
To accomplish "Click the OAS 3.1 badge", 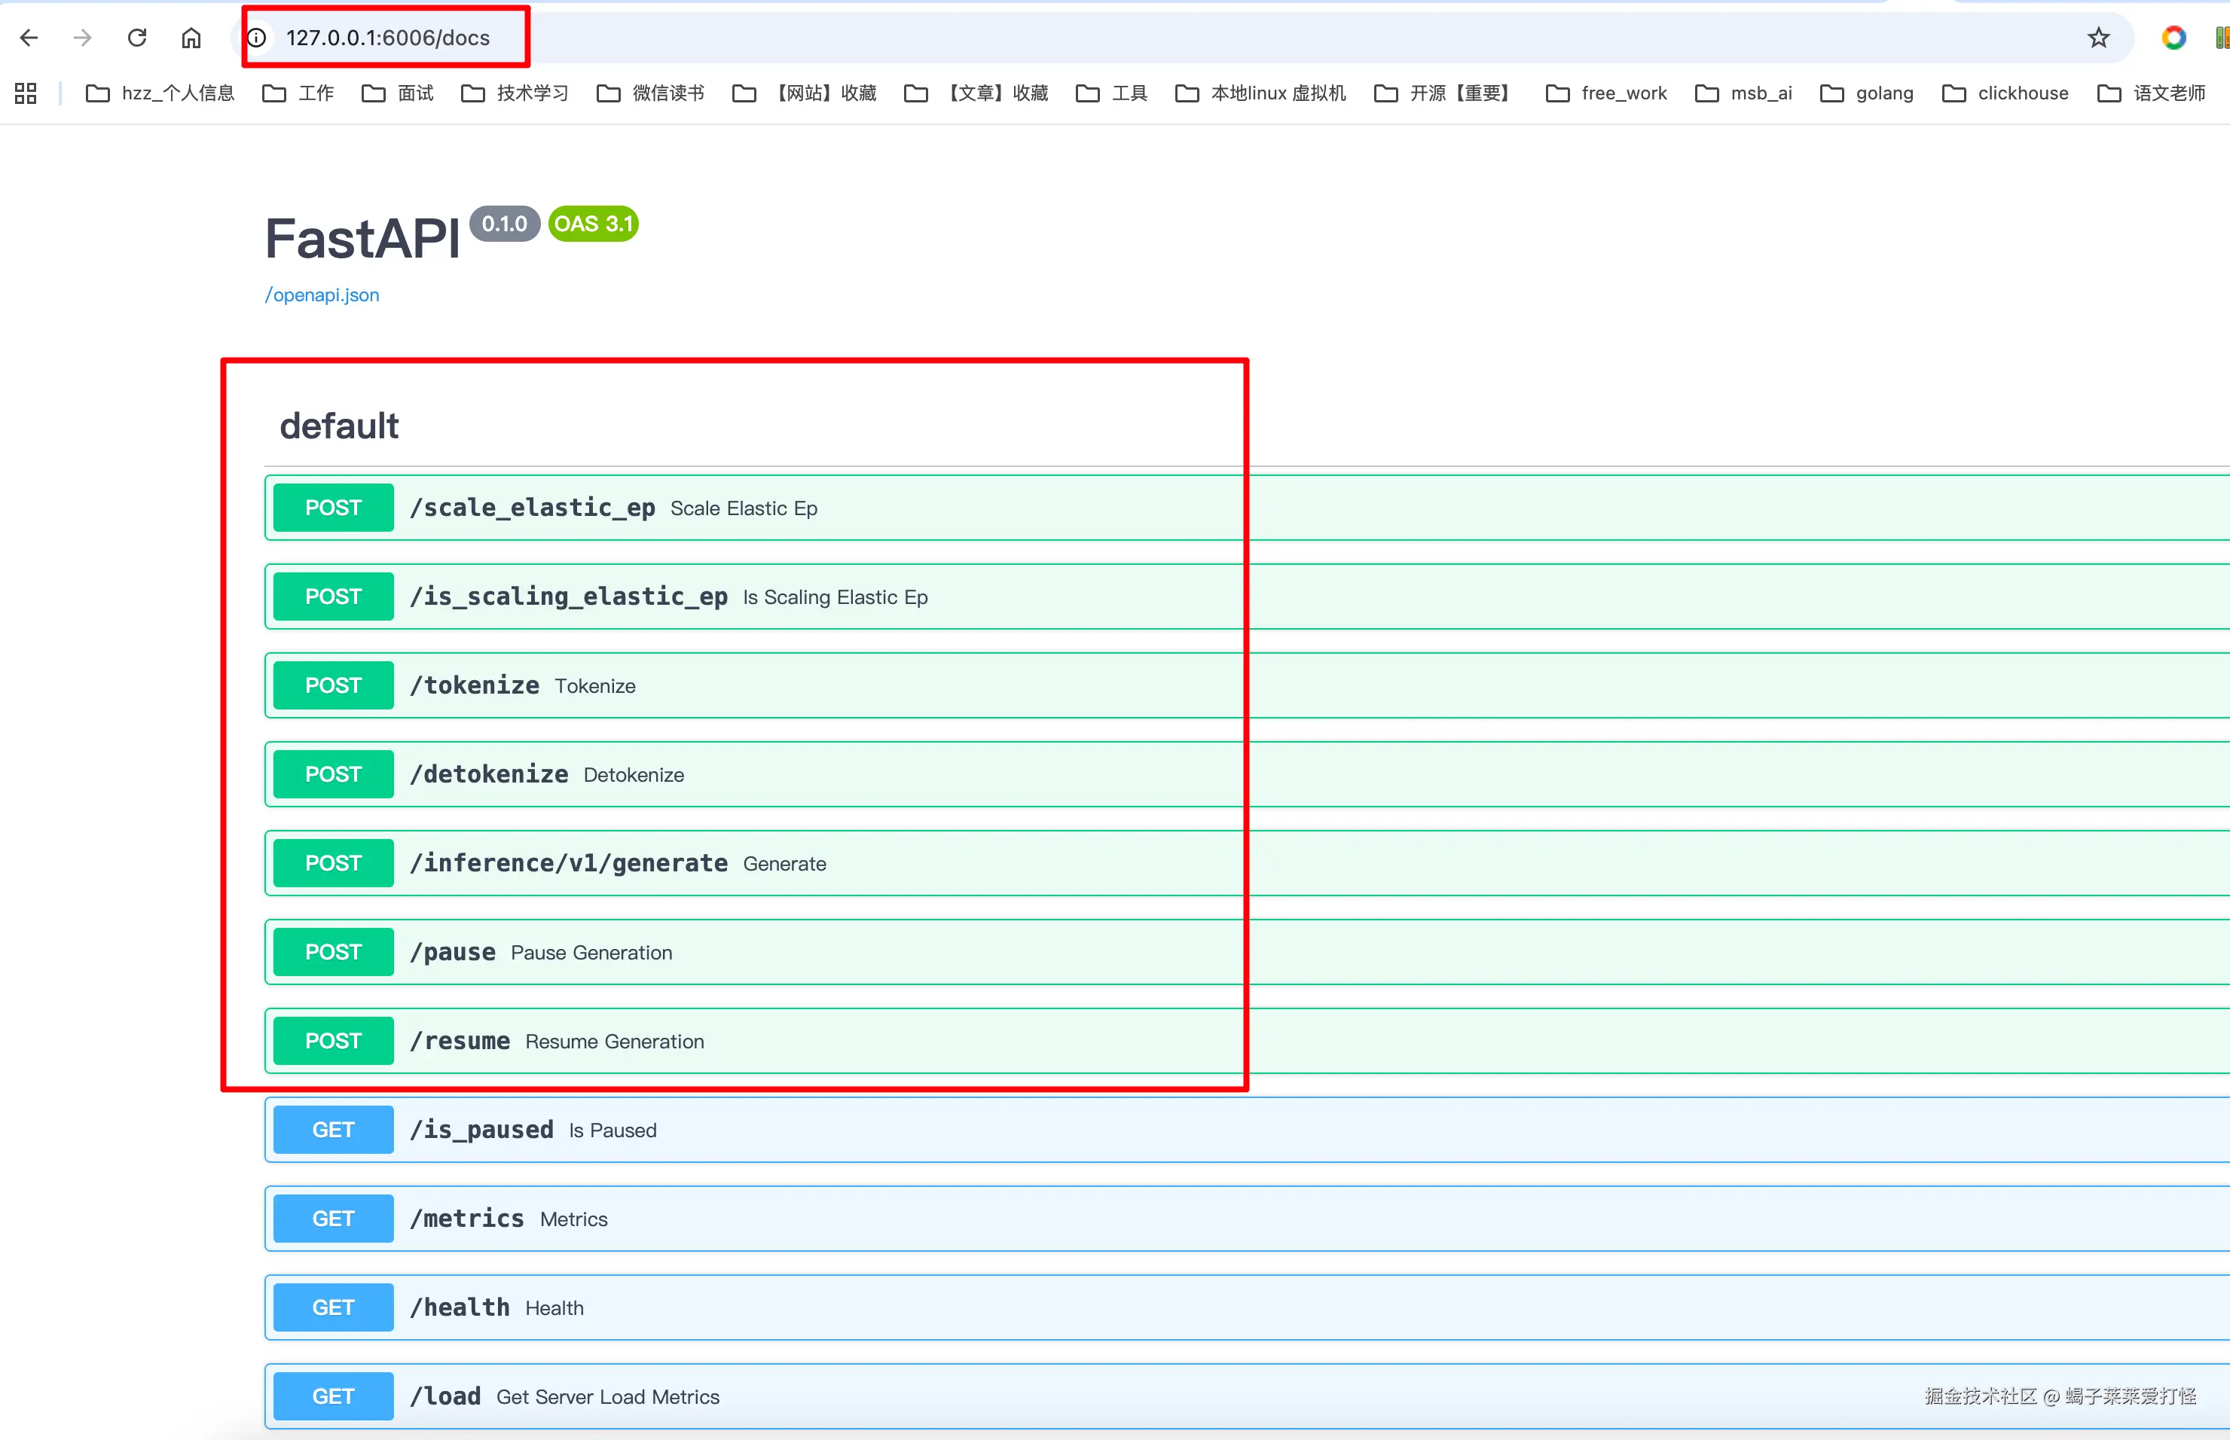I will 594,224.
